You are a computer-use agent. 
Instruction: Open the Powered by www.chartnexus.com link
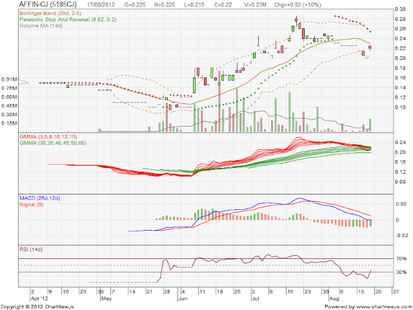click(368, 307)
